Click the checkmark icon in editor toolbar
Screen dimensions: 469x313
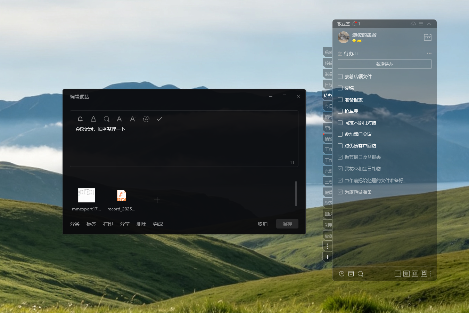click(x=159, y=119)
